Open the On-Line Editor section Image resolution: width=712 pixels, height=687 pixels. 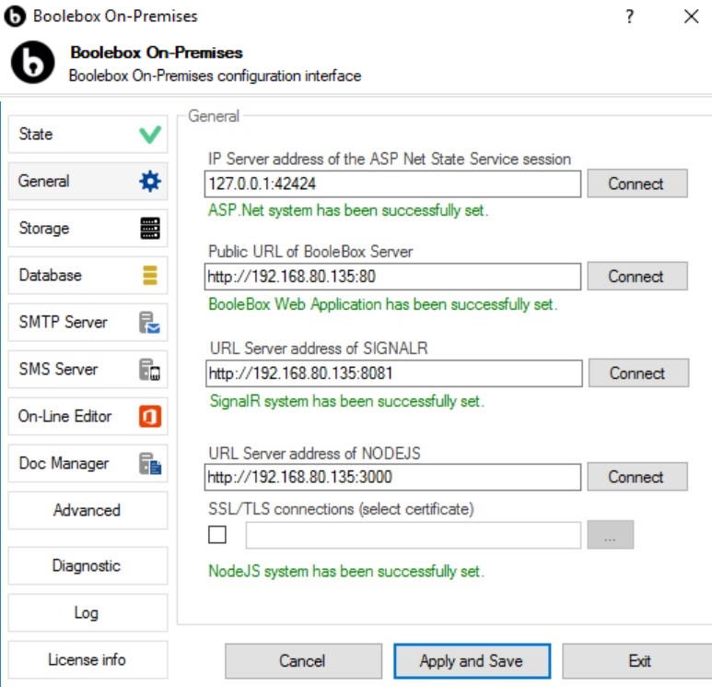[x=88, y=416]
